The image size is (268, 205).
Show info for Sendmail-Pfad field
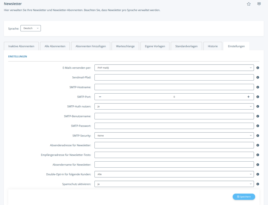(x=258, y=77)
